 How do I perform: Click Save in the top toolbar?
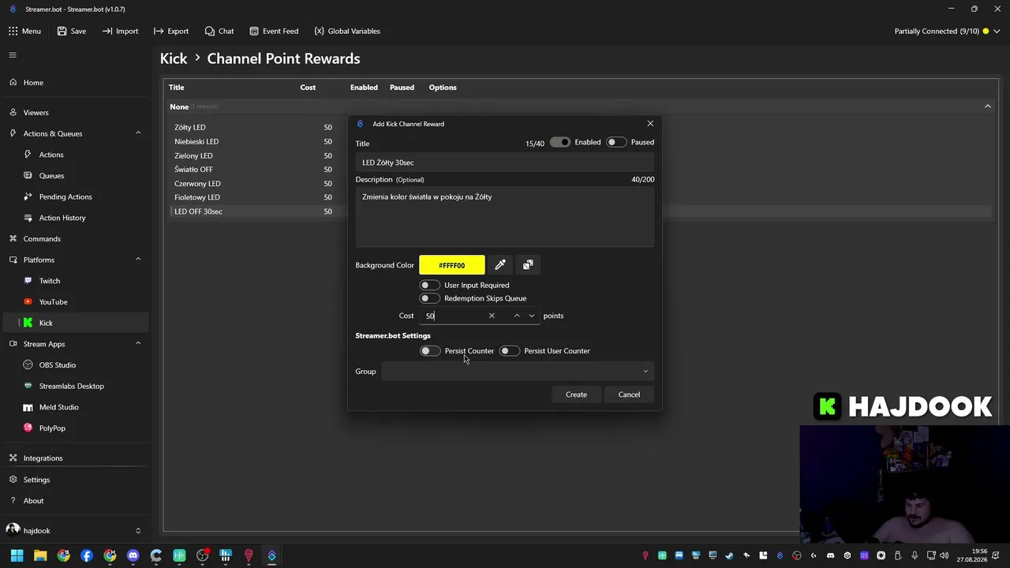point(71,32)
